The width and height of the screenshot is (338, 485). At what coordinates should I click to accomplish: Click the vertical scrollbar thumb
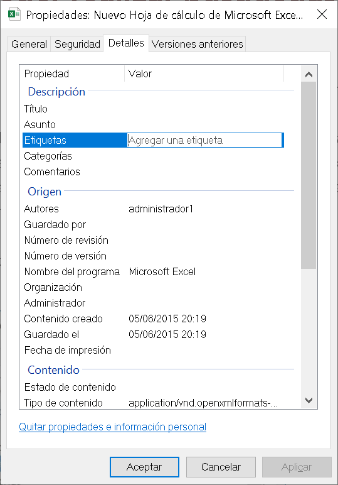[309, 175]
